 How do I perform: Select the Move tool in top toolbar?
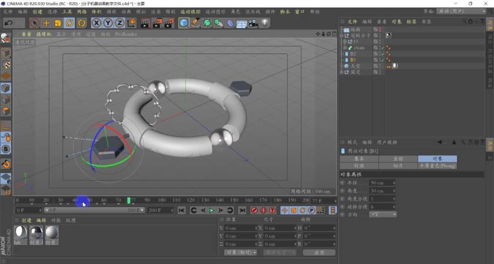tap(46, 23)
